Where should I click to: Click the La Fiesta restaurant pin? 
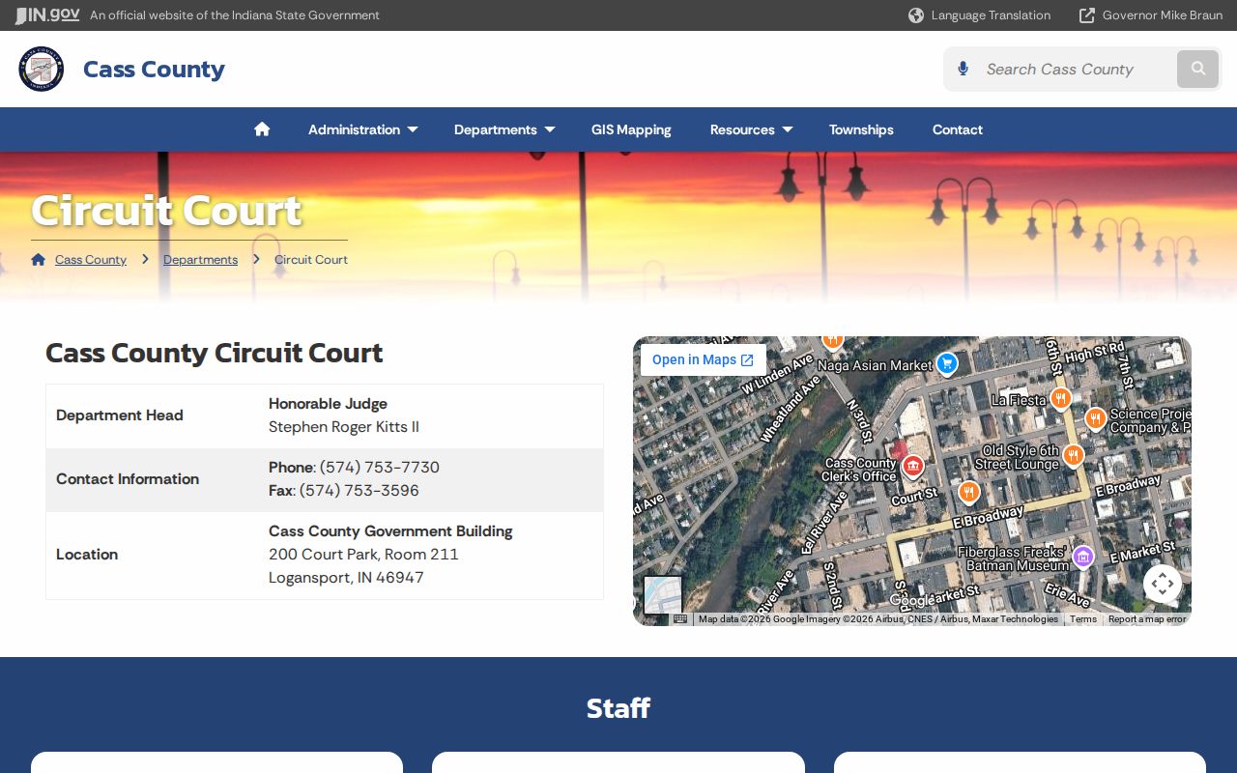tap(1061, 398)
